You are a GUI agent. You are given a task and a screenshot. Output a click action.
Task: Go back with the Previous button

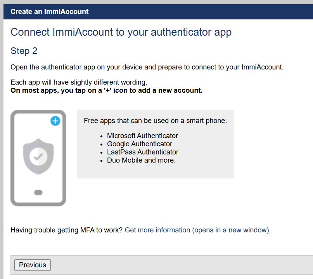click(33, 265)
